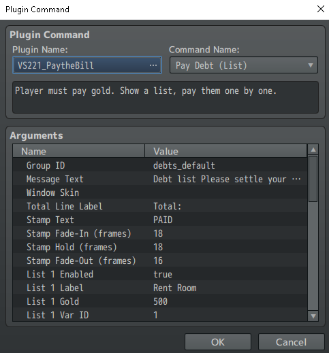329x353 pixels.
Task: Click the ellipsis button in Plugin Name field
Action: coord(153,65)
